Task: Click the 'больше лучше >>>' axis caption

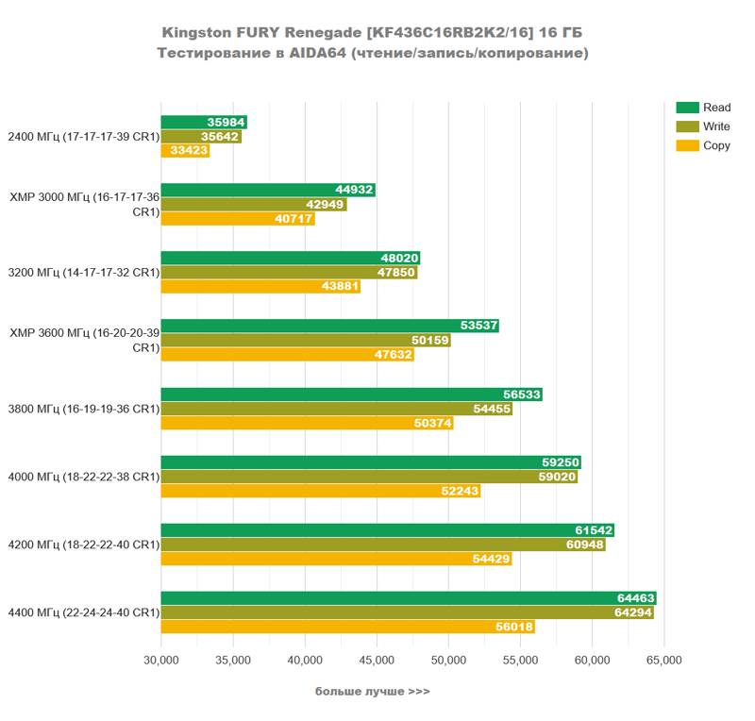Action: click(372, 692)
